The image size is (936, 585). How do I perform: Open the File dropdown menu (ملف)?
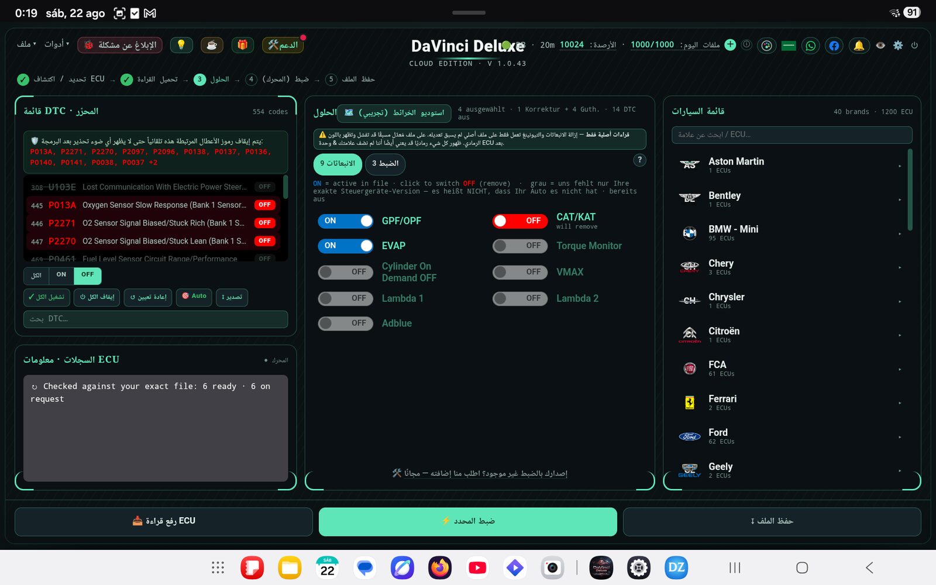pos(26,44)
